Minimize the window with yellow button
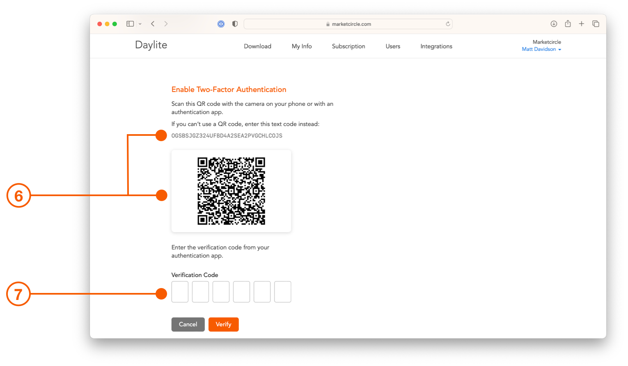 107,24
